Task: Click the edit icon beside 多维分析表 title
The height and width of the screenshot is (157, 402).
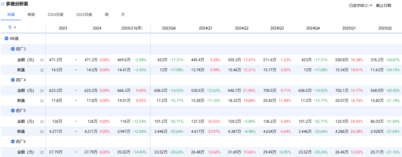Action: [x=3, y=4]
